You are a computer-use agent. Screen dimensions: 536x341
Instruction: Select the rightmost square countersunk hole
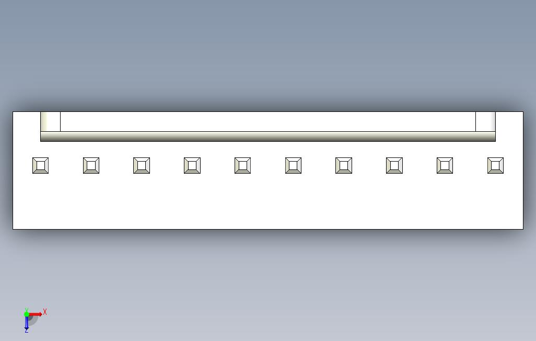click(x=495, y=165)
